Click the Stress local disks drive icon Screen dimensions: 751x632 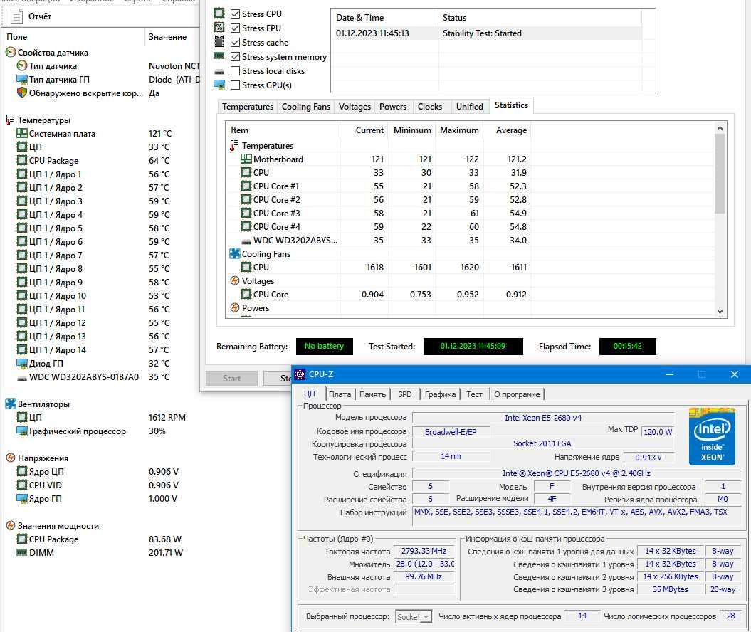(219, 71)
